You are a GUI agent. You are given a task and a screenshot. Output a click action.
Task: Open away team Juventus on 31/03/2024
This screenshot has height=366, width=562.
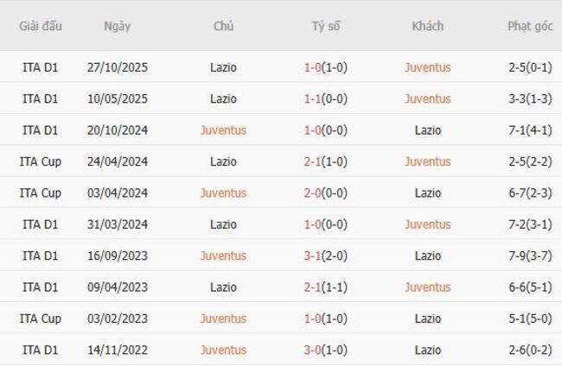[x=427, y=224]
